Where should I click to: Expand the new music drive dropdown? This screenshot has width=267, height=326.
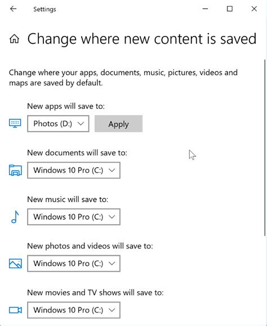point(74,217)
